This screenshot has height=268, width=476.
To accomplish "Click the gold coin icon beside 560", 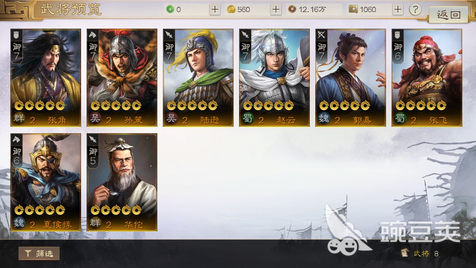I will coord(231,9).
